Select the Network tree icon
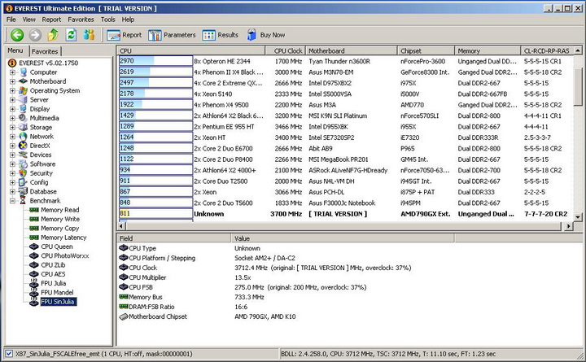 coord(23,137)
